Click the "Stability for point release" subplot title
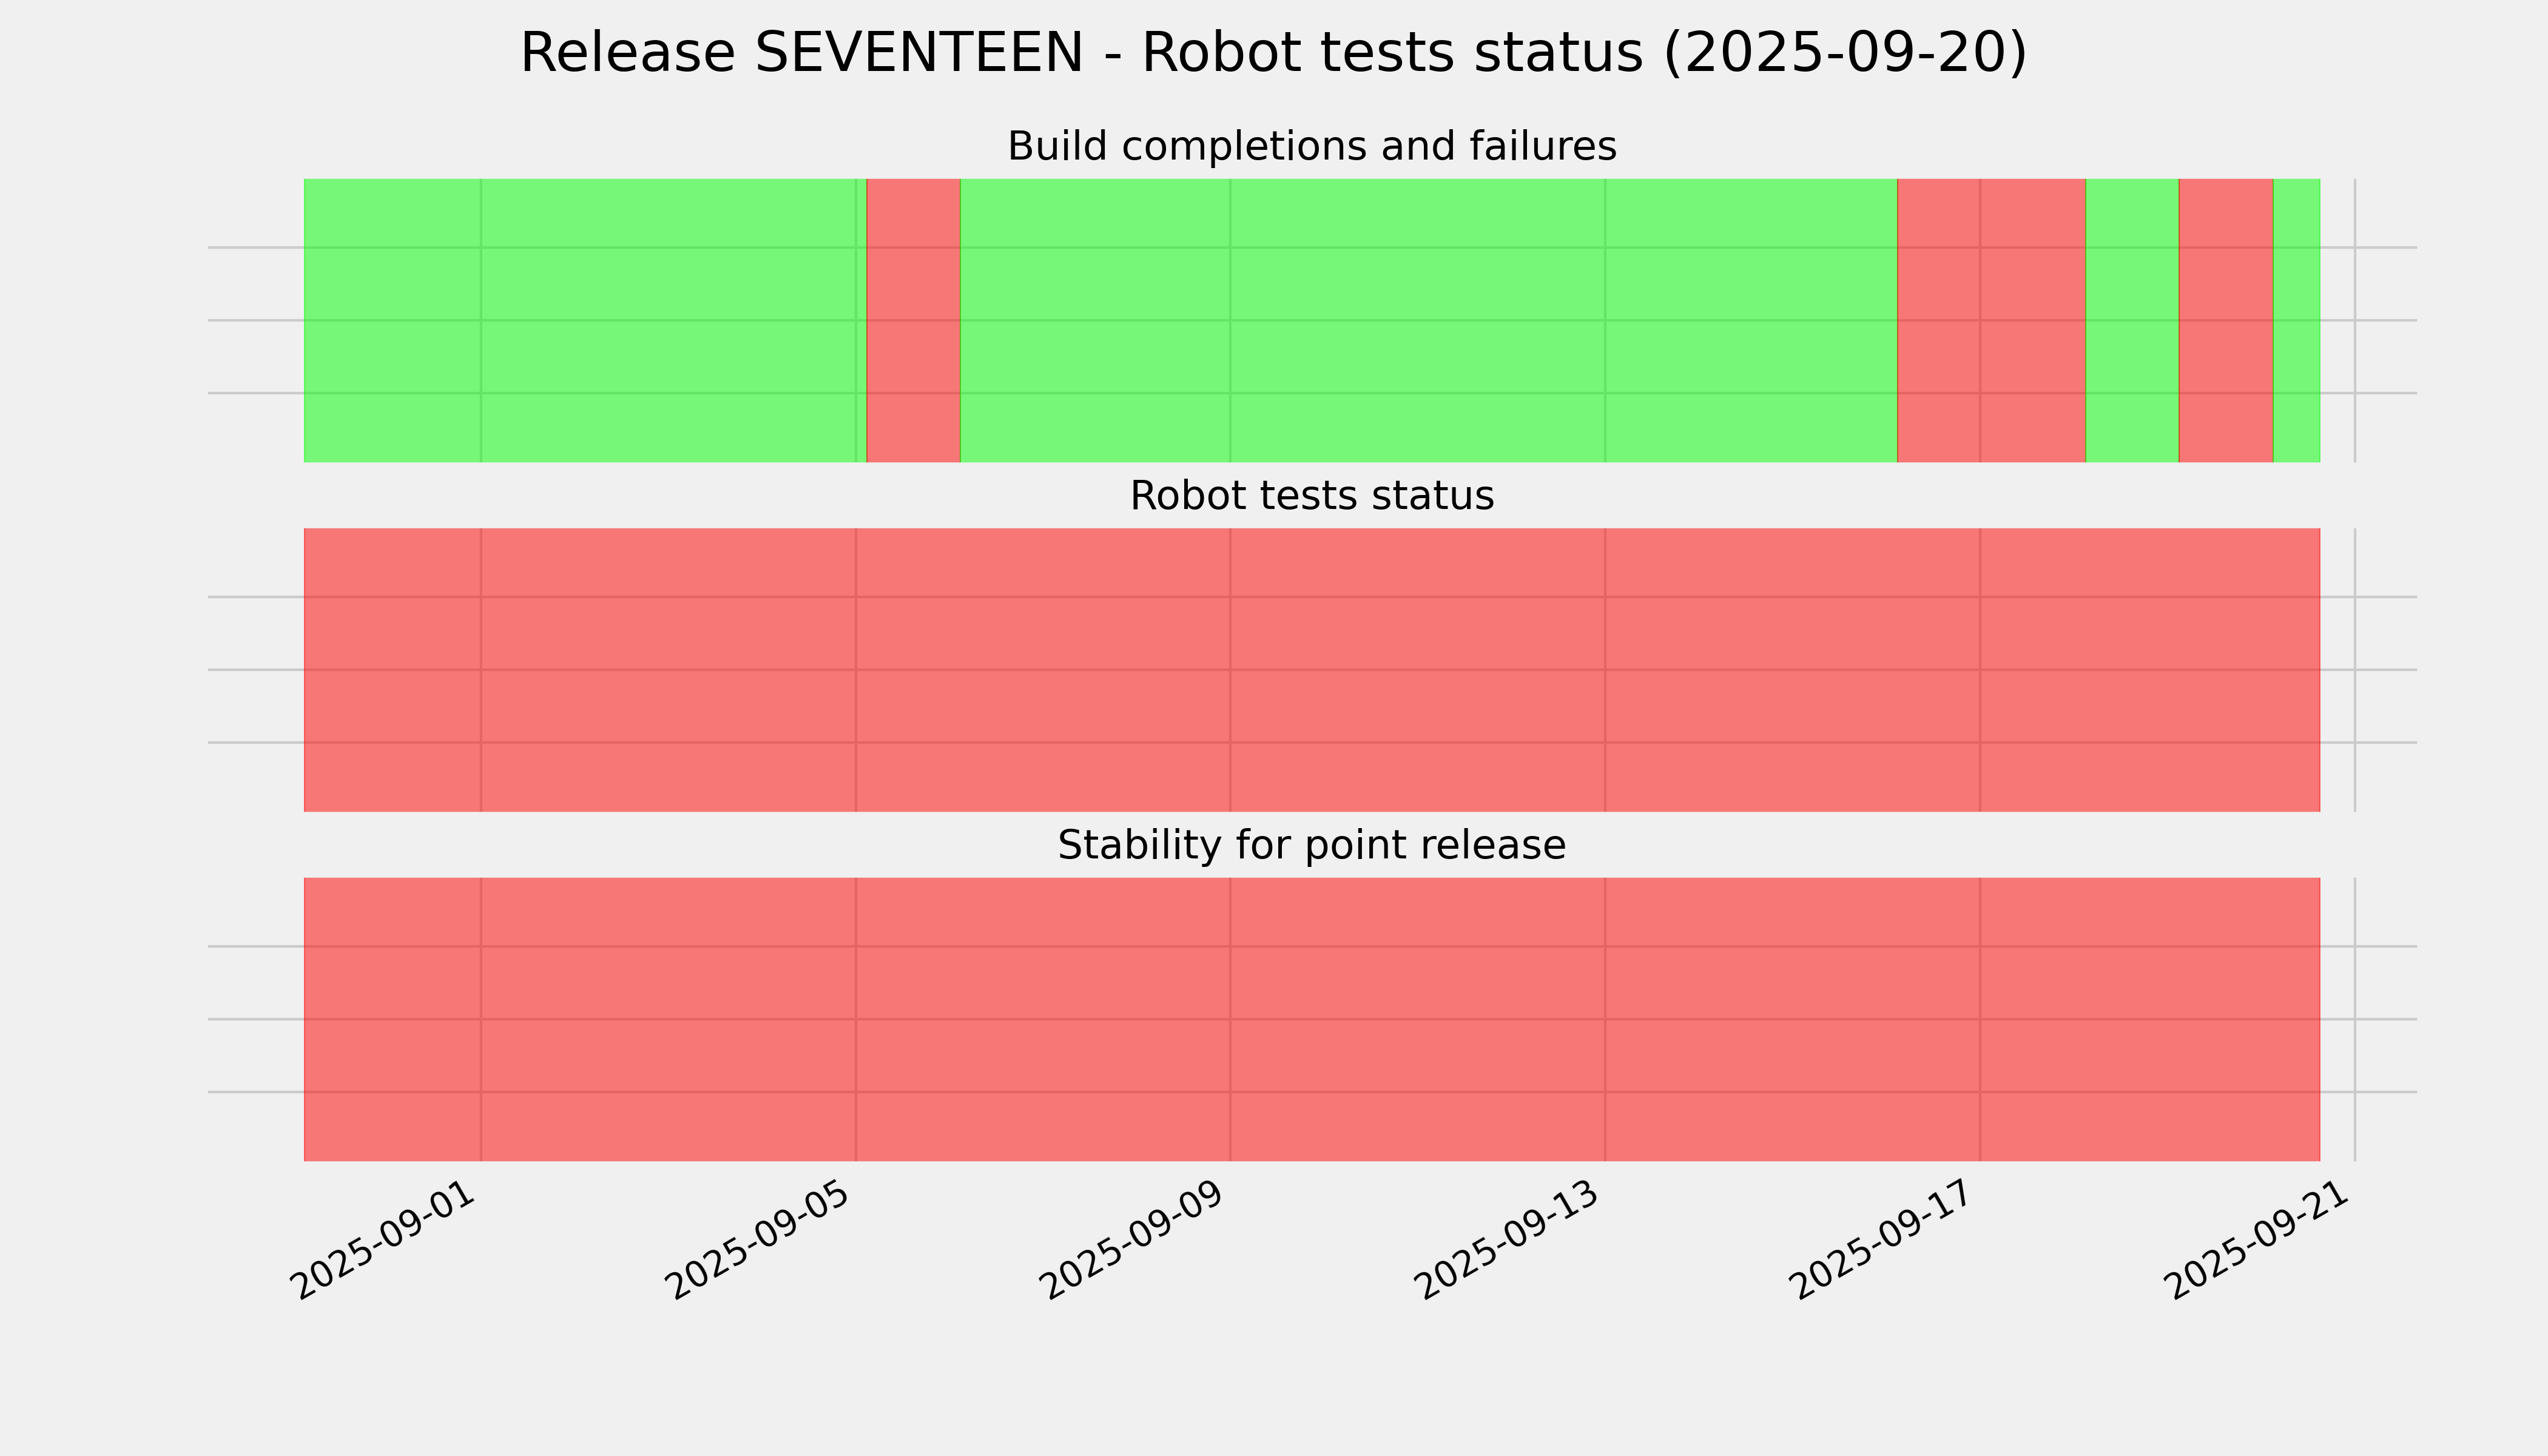 point(1311,846)
